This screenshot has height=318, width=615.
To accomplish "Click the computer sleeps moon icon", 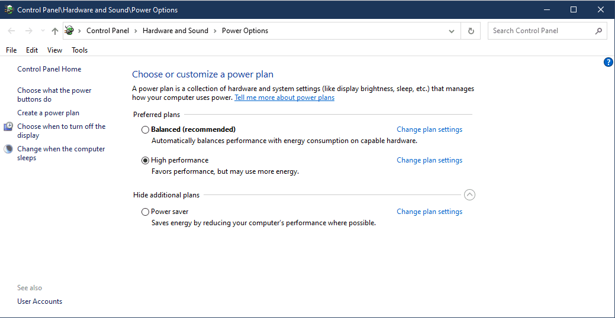I will click(x=8, y=149).
